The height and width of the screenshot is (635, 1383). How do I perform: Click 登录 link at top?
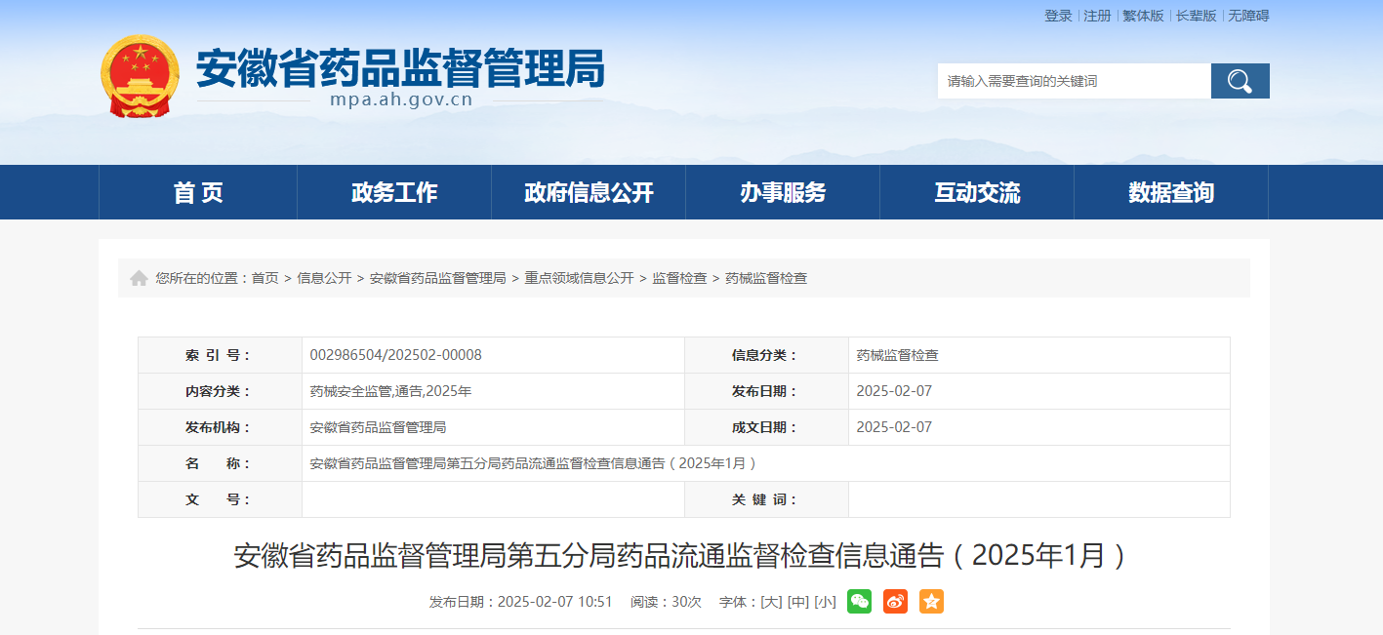(1058, 16)
